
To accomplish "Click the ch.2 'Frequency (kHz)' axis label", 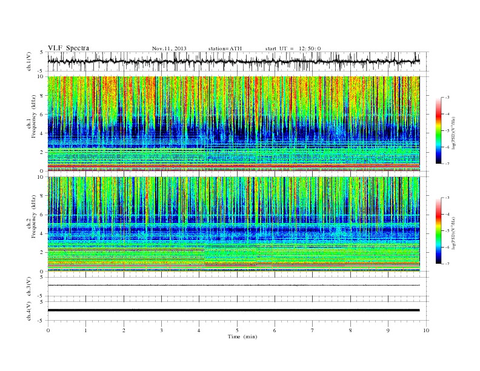I will (x=33, y=216).
